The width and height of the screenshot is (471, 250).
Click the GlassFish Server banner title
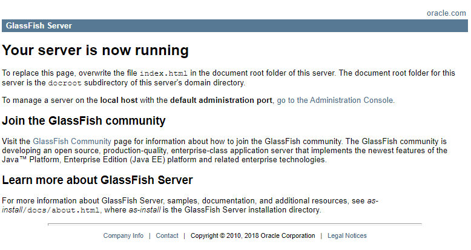pyautogui.click(x=39, y=26)
